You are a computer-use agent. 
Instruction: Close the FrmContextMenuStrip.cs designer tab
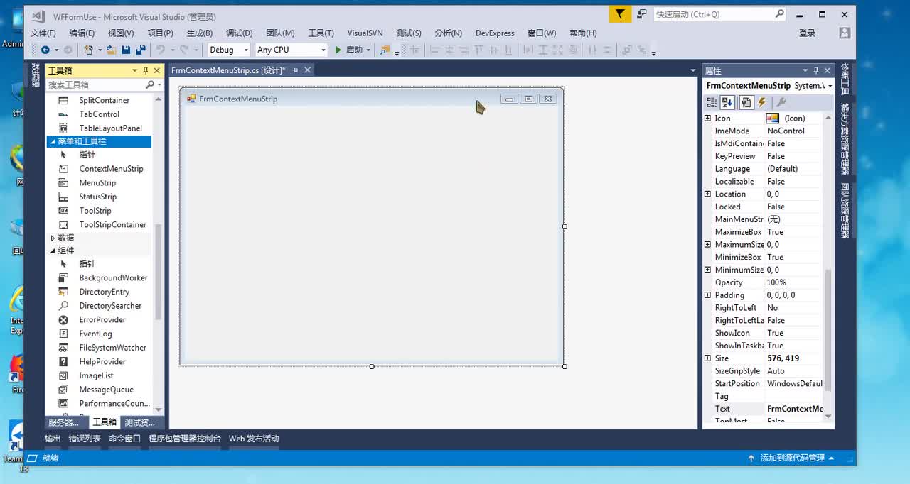click(x=307, y=70)
